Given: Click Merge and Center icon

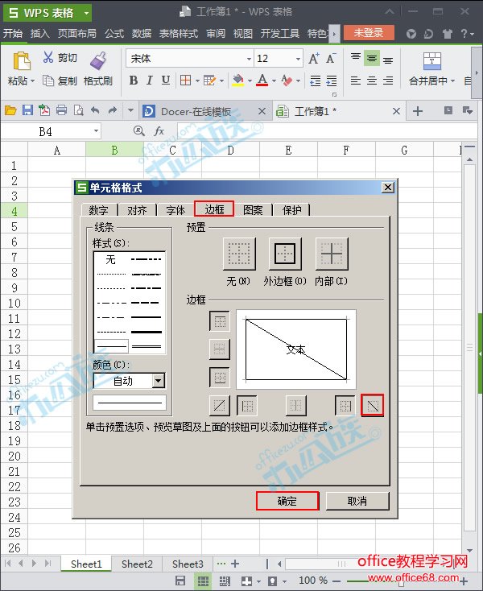Looking at the screenshot, I should 431,61.
